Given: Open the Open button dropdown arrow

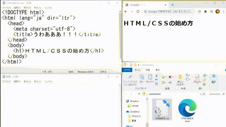Looking at the screenshot, I should click(207, 75).
